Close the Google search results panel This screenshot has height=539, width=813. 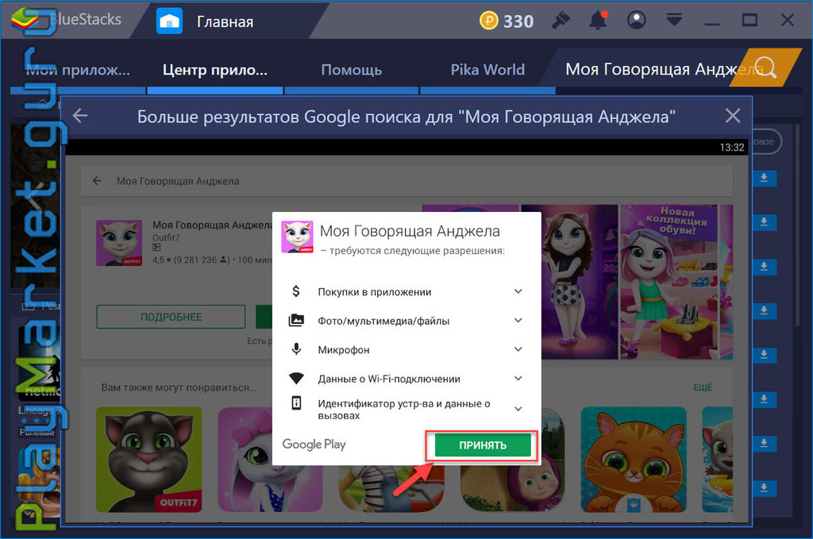pyautogui.click(x=732, y=116)
